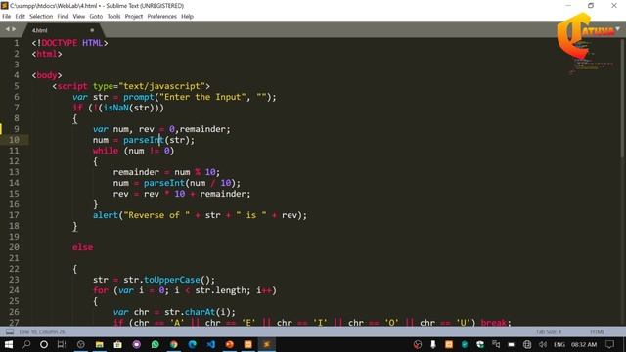Click the network globe tray icon

tap(527, 344)
